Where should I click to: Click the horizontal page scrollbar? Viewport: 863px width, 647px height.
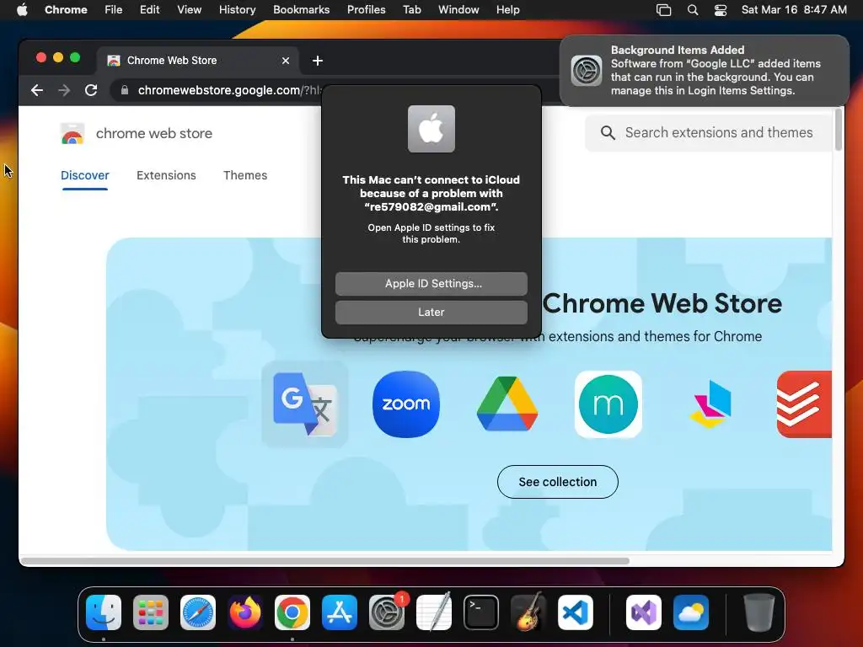pyautogui.click(x=324, y=561)
